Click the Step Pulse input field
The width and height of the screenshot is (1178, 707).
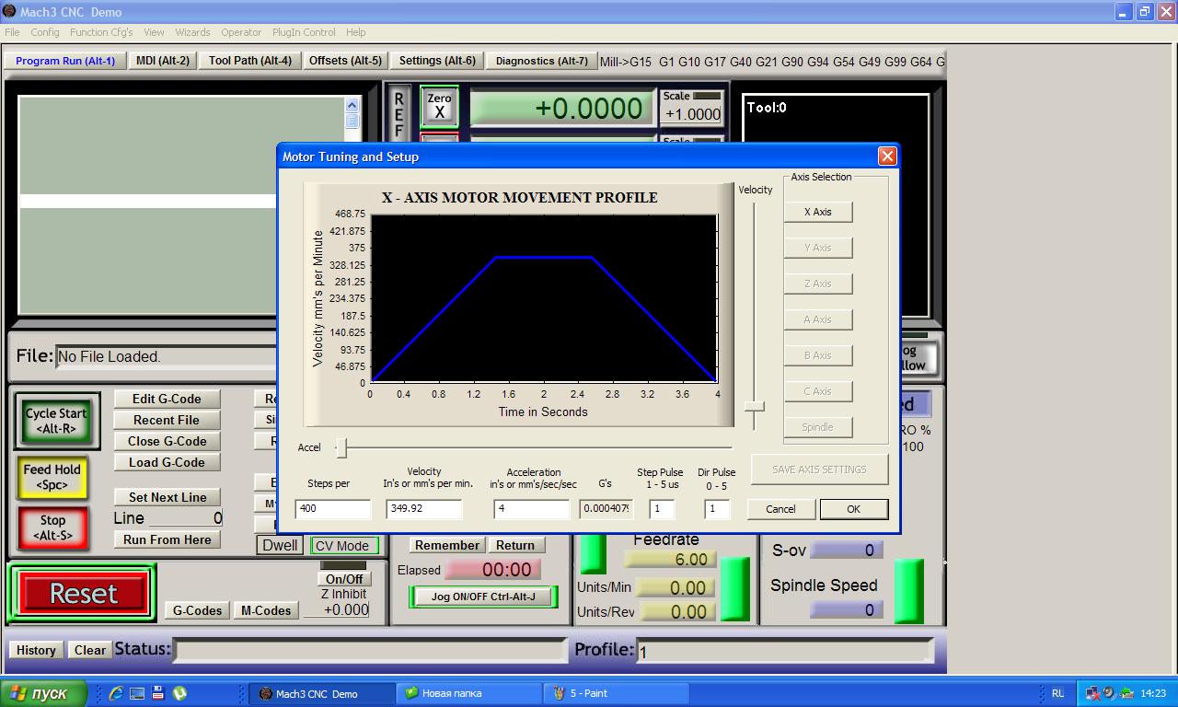(x=662, y=509)
